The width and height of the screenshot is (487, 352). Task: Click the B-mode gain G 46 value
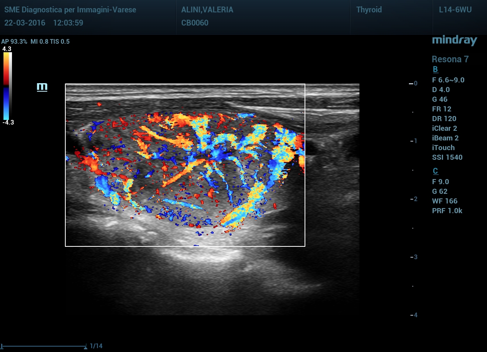(440, 99)
